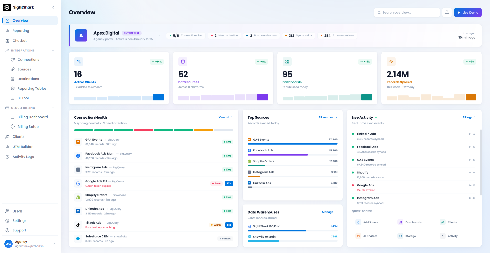Click the Shopify Orders connection icon
490x253 pixels.
[x=78, y=197]
